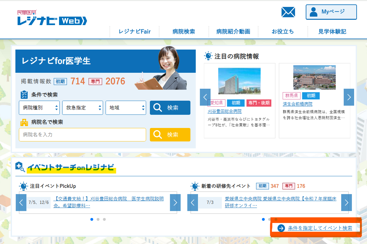Open the 済生会前橋病院 photo thumbnail
Viewport: 367px width, 244px height.
point(315,77)
